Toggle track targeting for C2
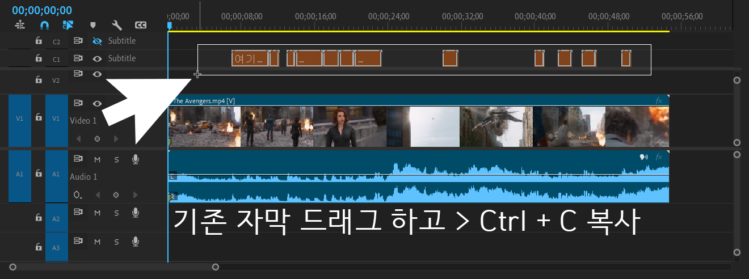749x279 pixels. (x=56, y=41)
